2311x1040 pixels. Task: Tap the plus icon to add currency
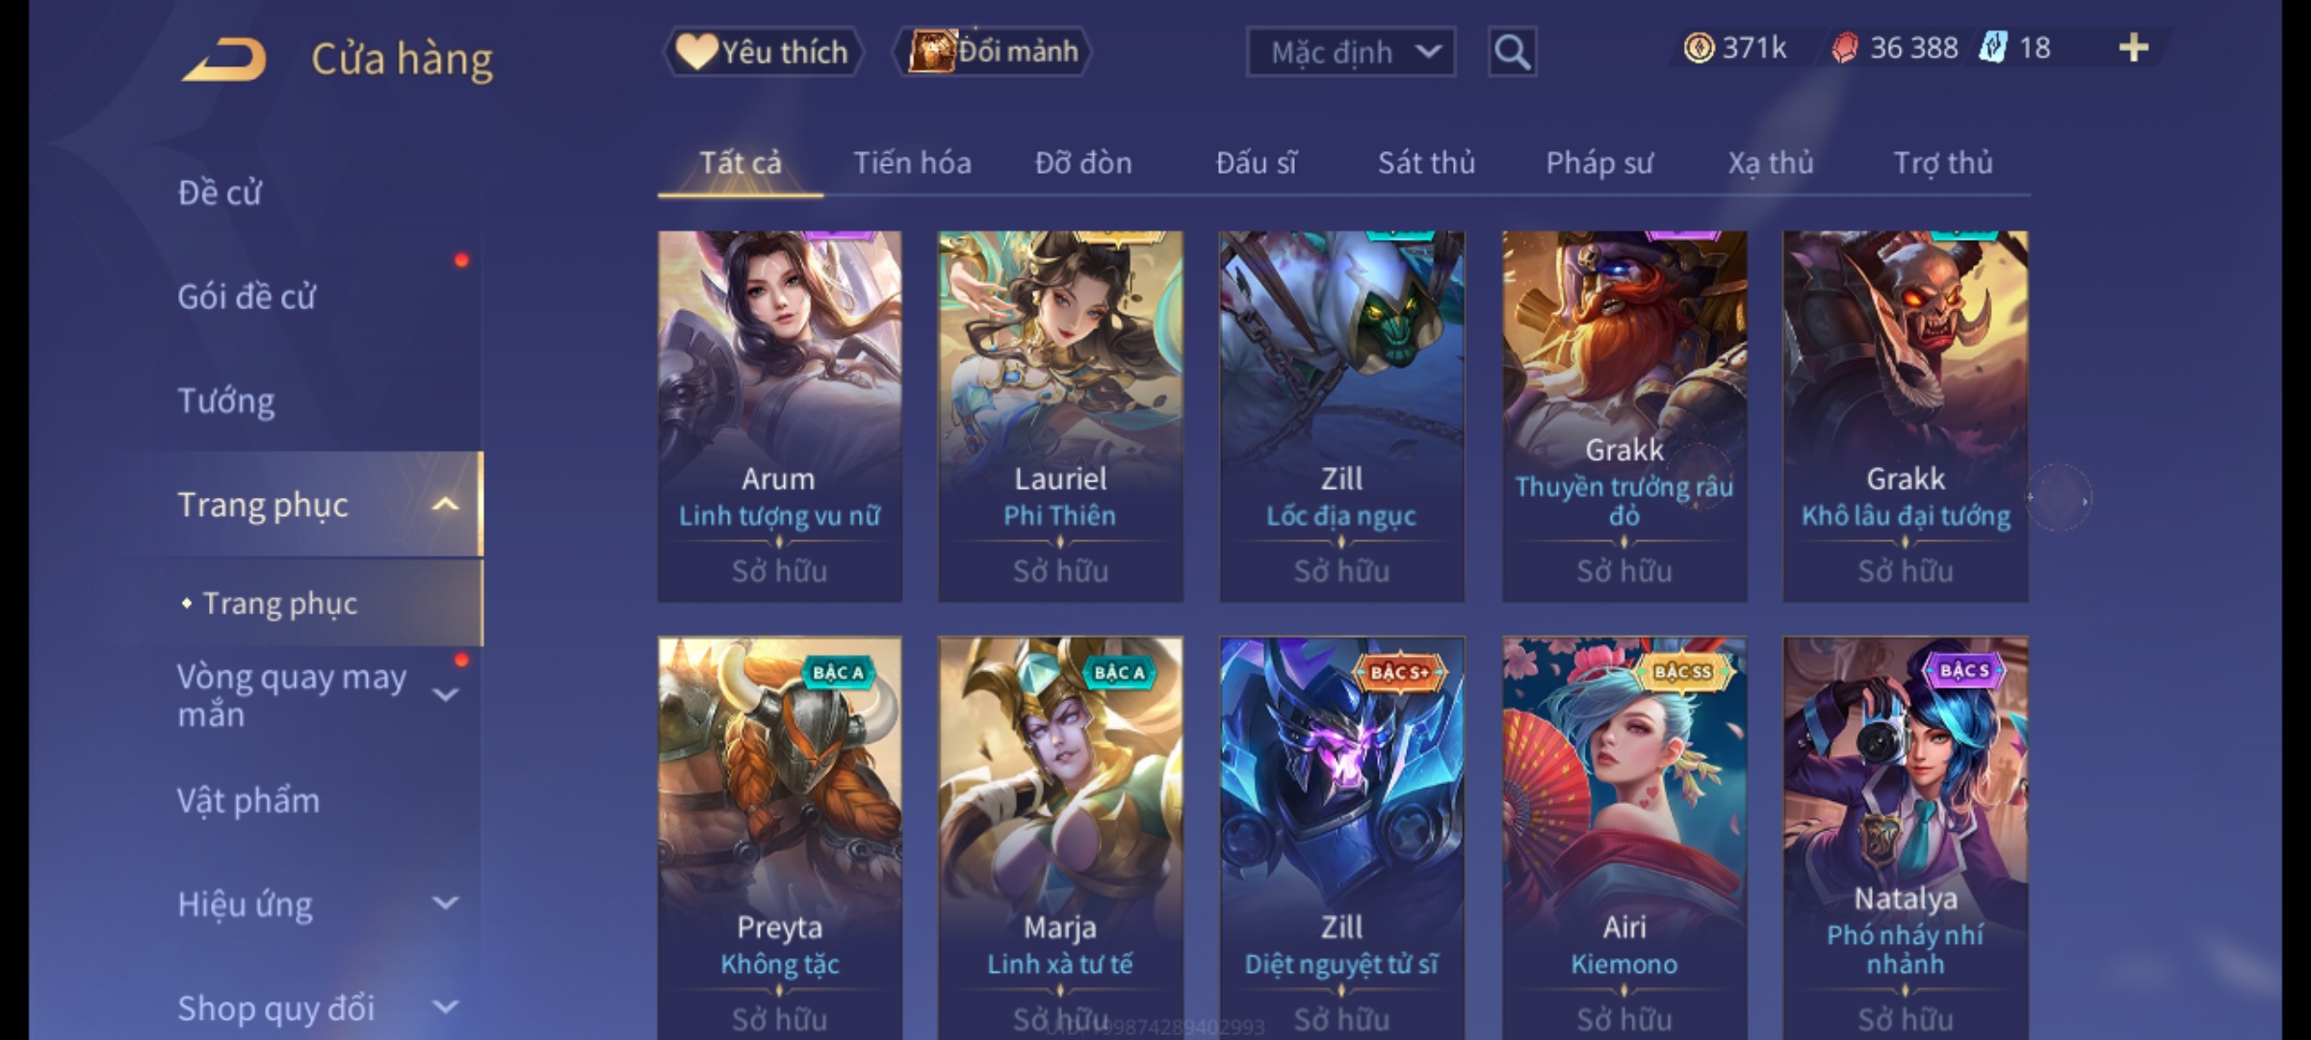(x=2134, y=47)
